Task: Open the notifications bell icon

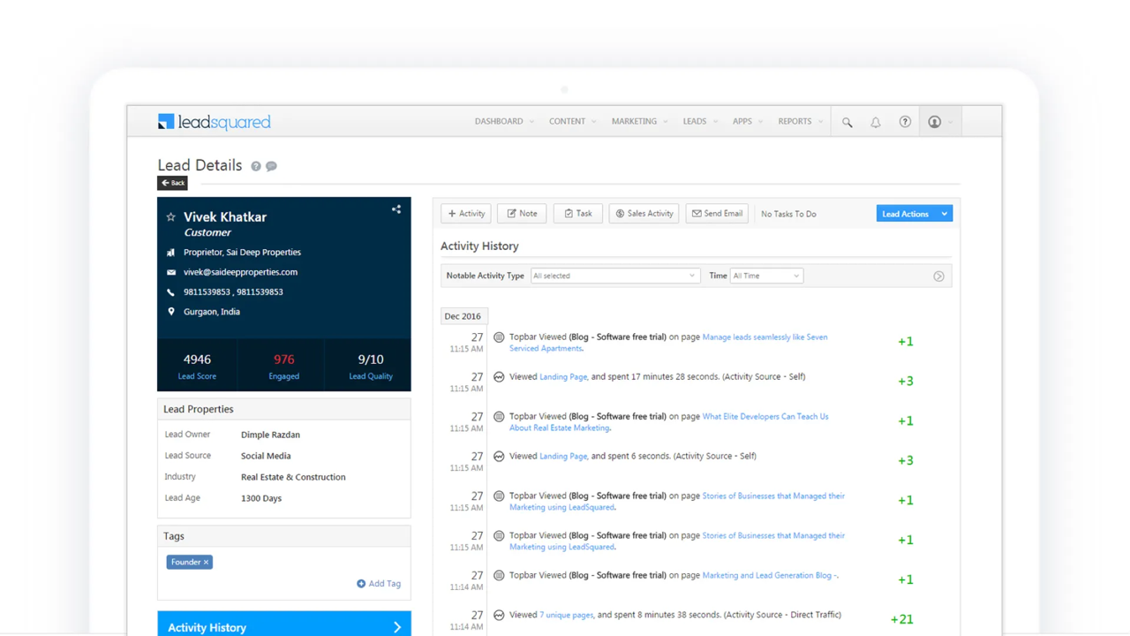Action: [x=876, y=123]
